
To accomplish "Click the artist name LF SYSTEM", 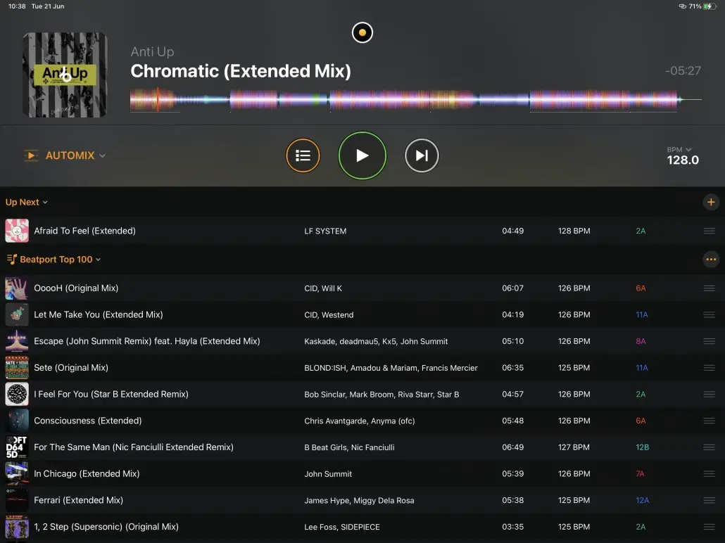I will [x=325, y=231].
